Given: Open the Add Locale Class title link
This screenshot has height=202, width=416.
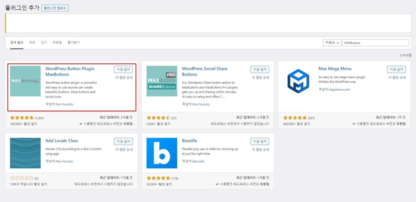Looking at the screenshot, I should pos(62,141).
